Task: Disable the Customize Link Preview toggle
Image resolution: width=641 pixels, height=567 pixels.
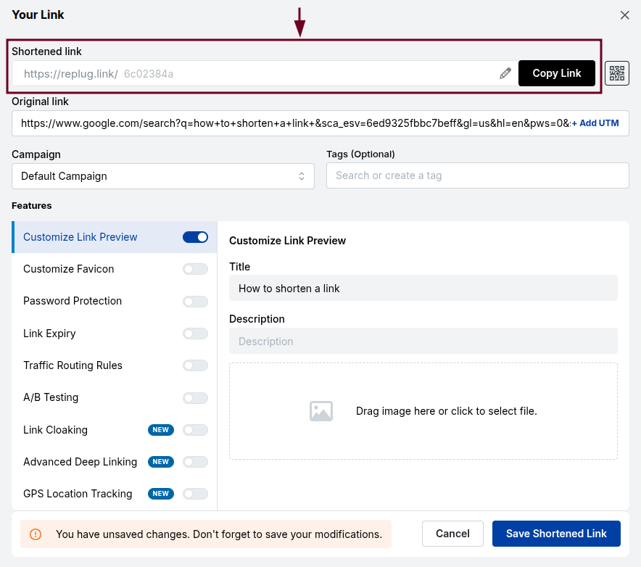Action: [195, 236]
